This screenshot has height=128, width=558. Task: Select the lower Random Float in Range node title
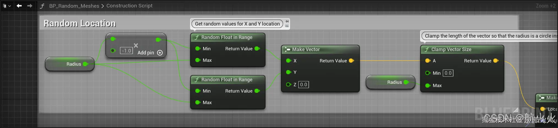tap(227, 80)
